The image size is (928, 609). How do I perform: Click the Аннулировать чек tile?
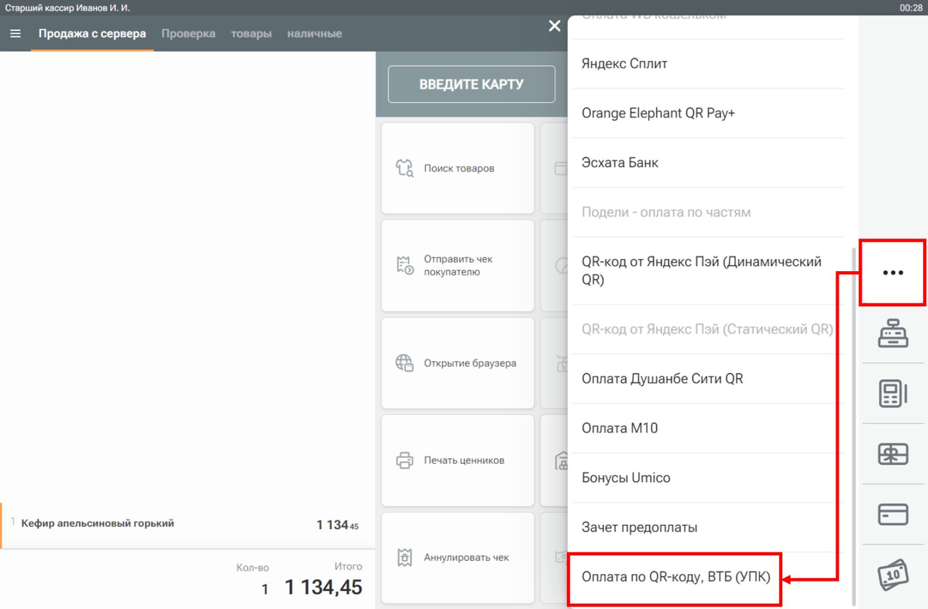tap(457, 557)
